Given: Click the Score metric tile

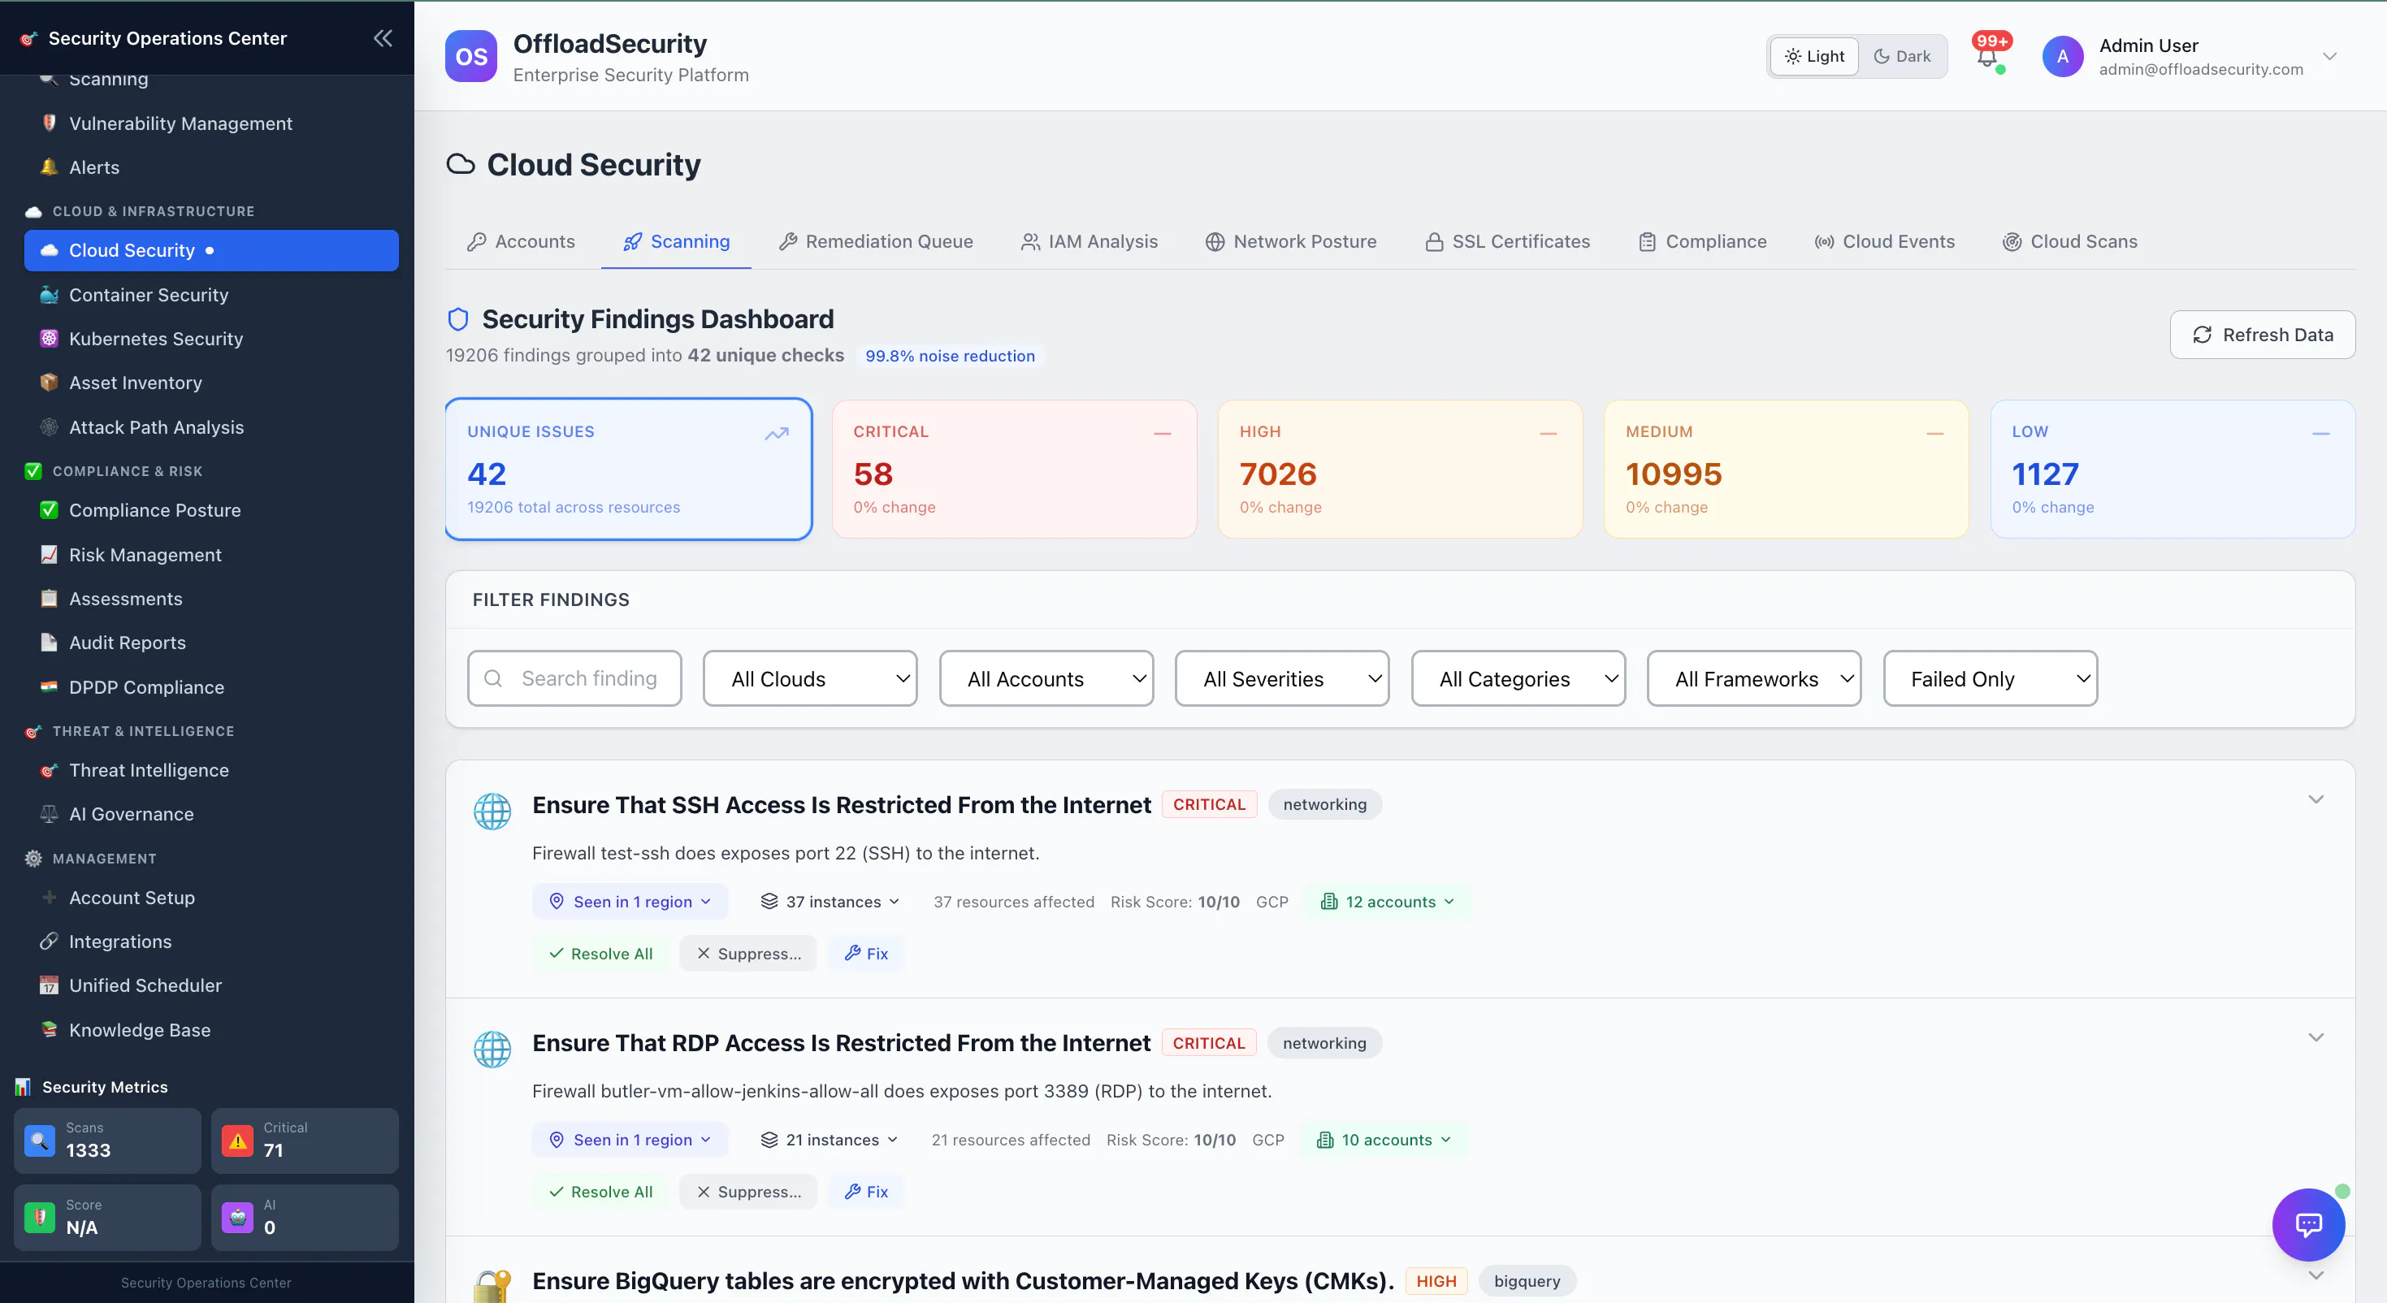Looking at the screenshot, I should click(107, 1217).
